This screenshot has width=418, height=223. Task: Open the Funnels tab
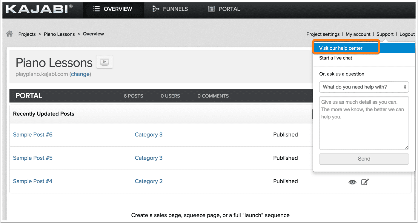coord(170,9)
